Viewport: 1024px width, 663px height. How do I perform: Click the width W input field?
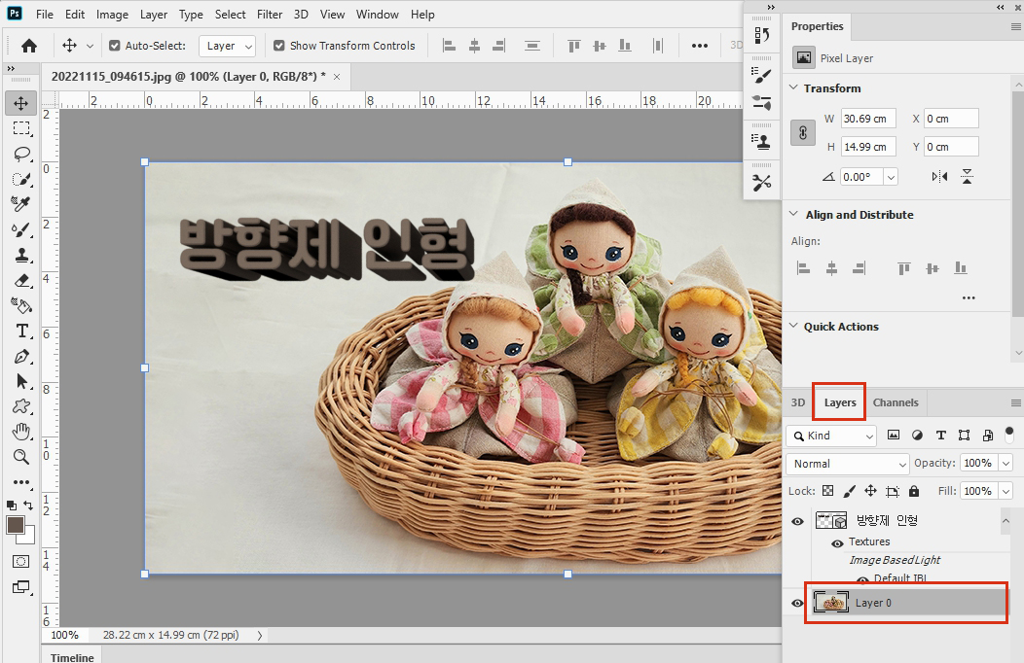(868, 119)
